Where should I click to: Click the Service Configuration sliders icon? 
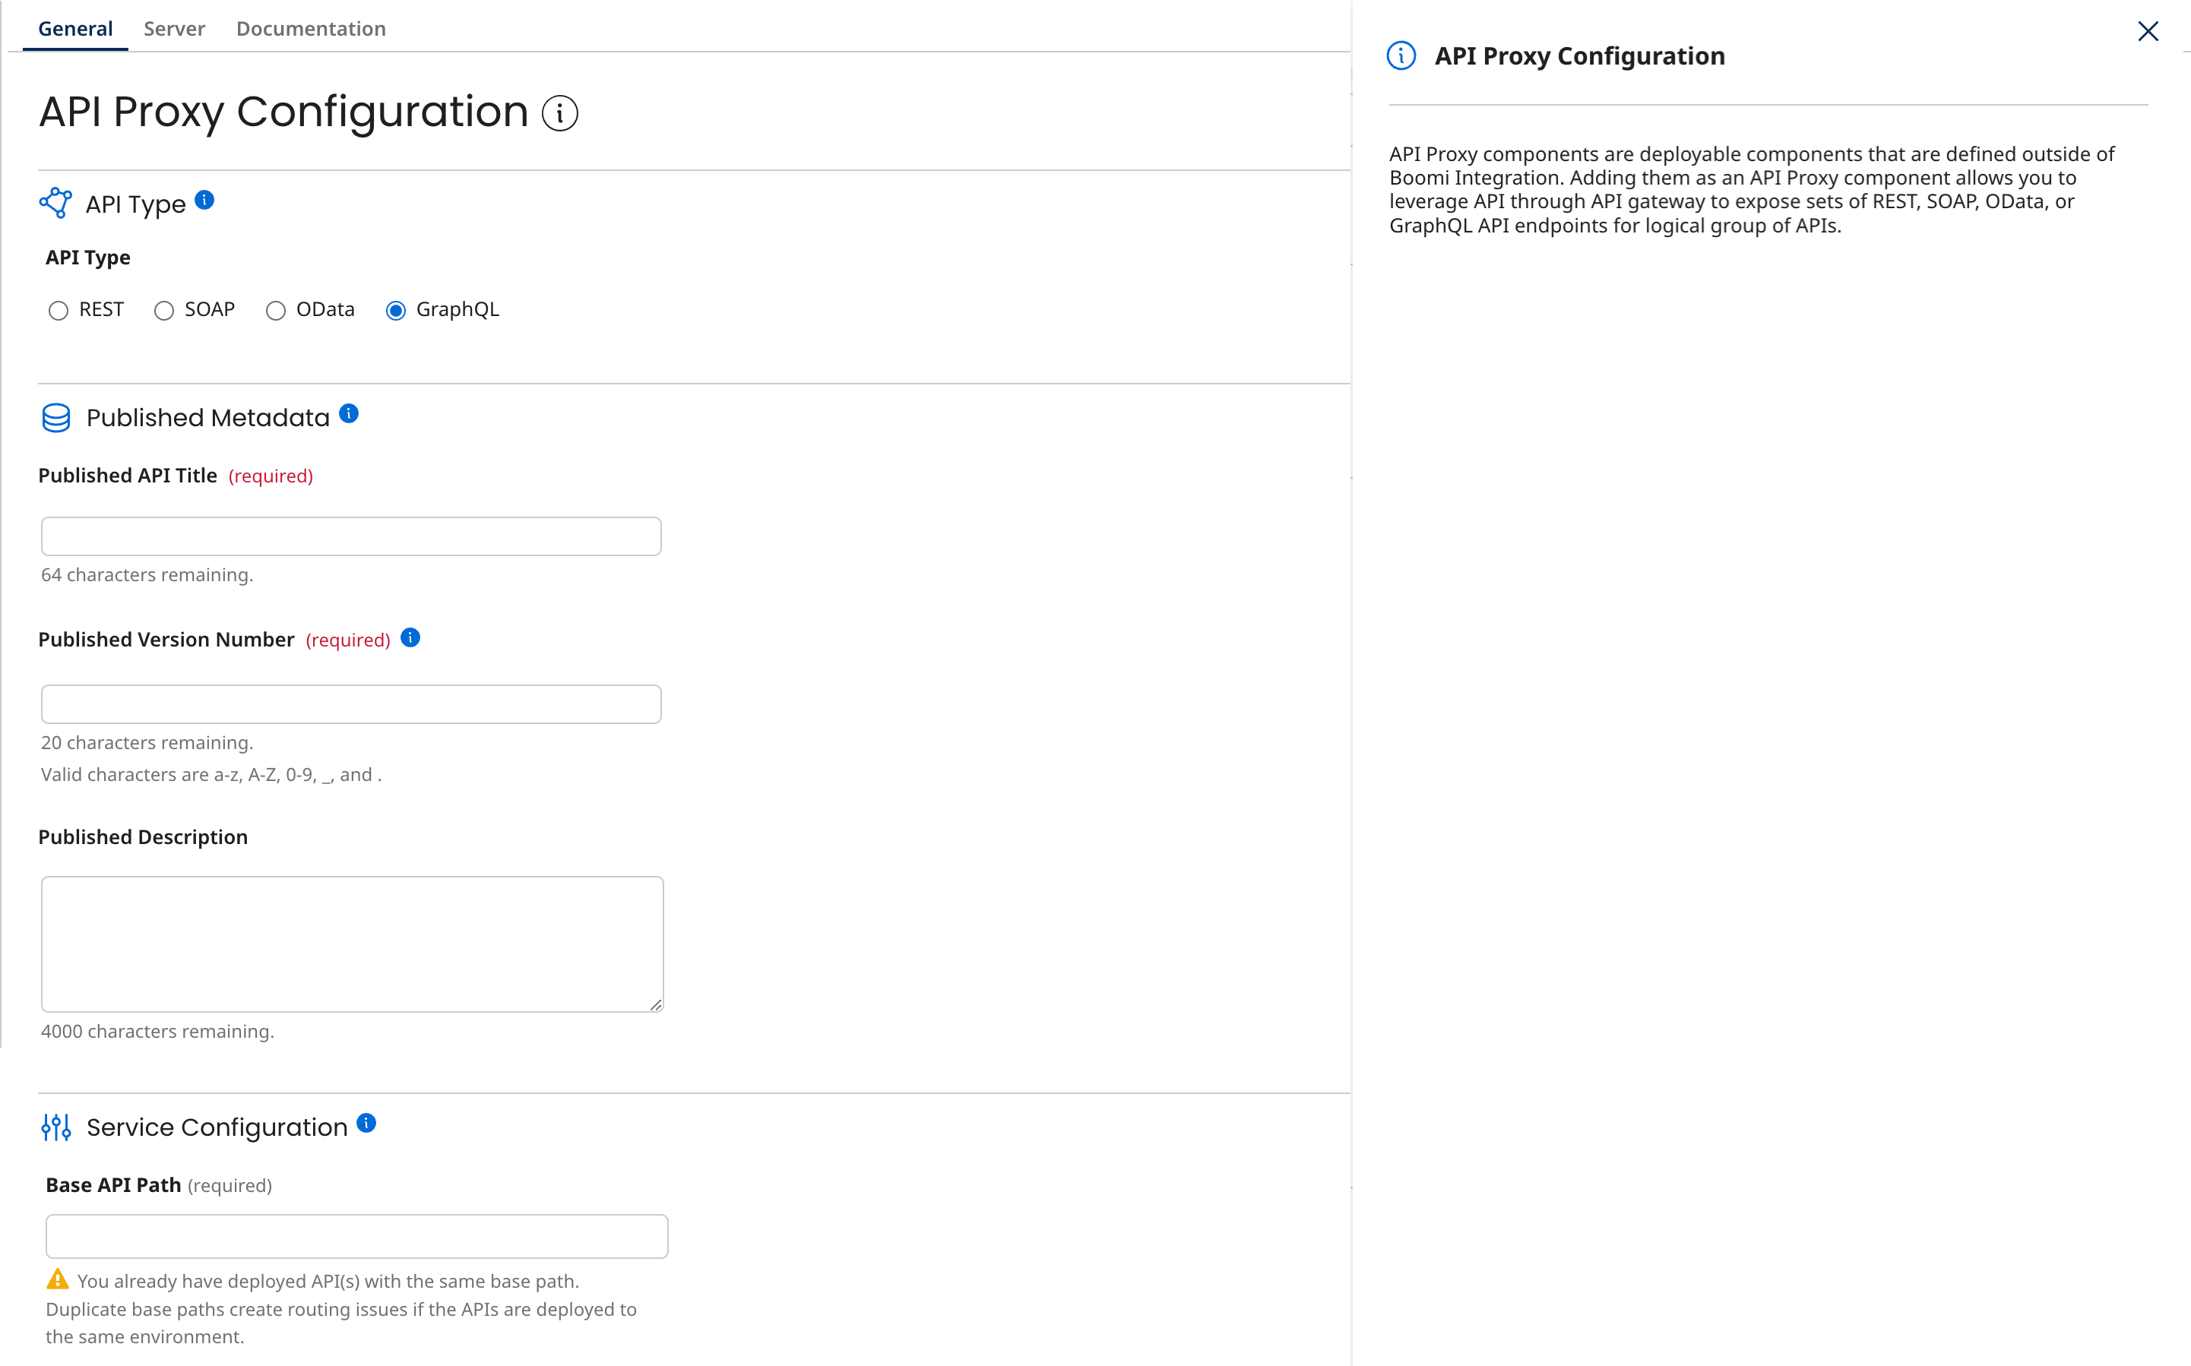click(x=56, y=1127)
